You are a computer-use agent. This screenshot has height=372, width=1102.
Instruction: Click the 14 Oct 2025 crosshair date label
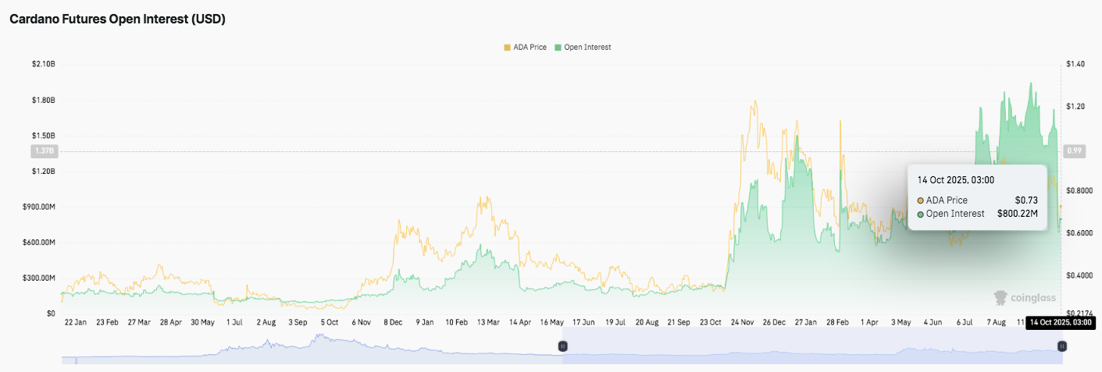point(1060,322)
